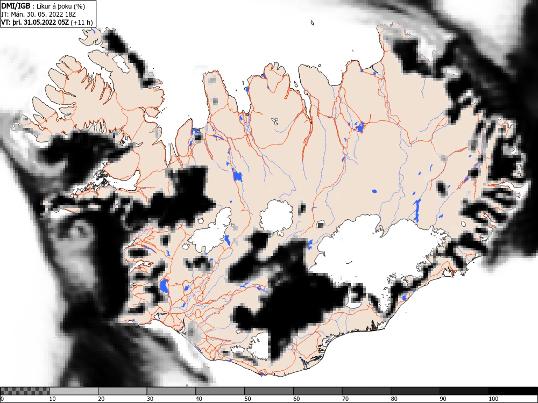This screenshot has width=538, height=403.
Task: Click the 70-80 percent legend swatch
Action: 366,391
